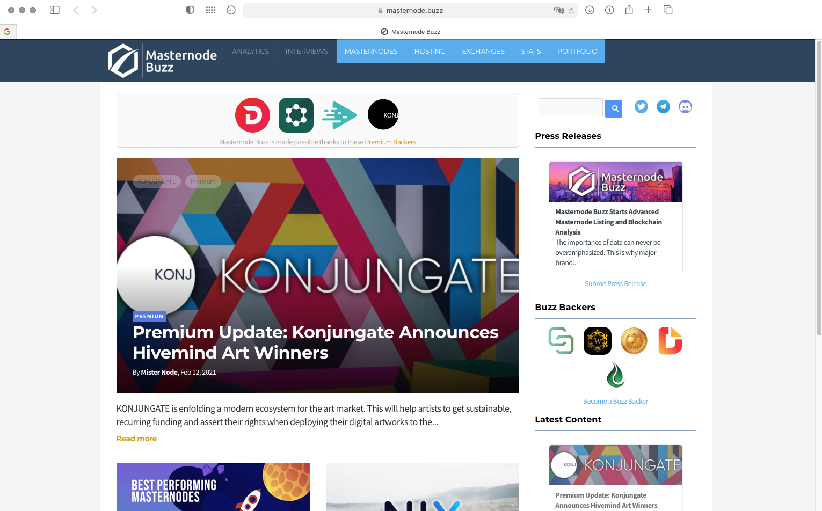Reload the masternode.buzz page
This screenshot has width=822, height=511.
click(571, 10)
